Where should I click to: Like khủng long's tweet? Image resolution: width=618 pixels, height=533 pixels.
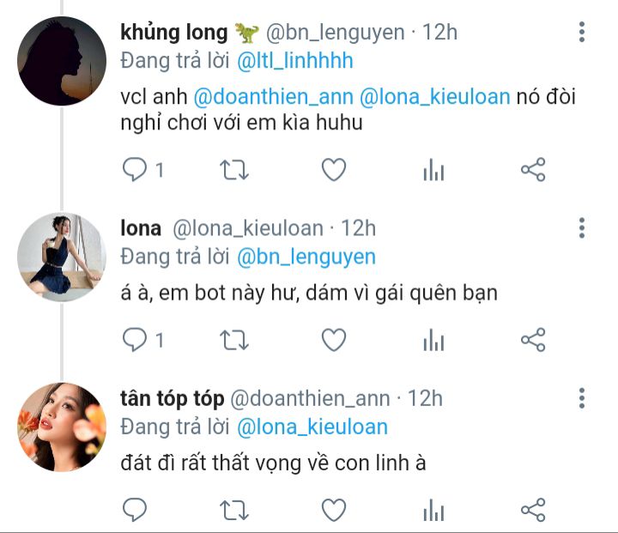tap(334, 170)
